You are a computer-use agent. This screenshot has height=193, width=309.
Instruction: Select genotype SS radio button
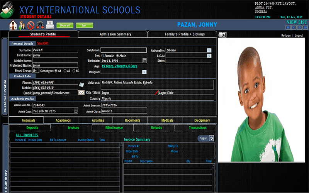coord(73,71)
